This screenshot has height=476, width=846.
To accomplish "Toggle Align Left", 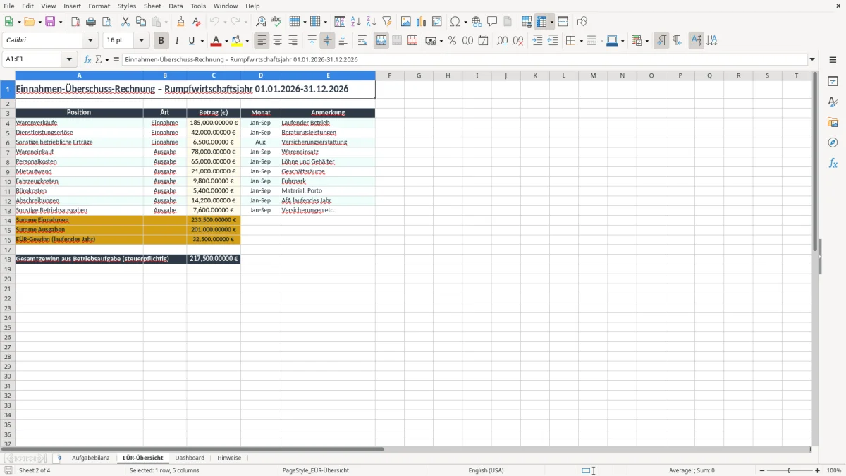I will click(x=262, y=41).
